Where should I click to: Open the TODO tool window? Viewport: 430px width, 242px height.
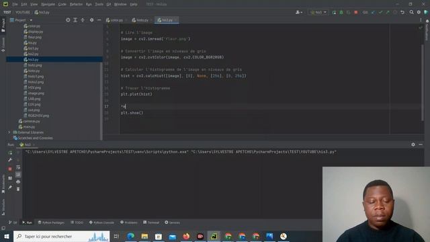pyautogui.click(x=77, y=223)
